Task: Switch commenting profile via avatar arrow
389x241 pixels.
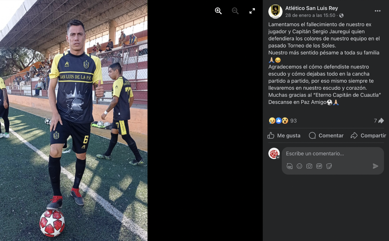Action: point(278,157)
